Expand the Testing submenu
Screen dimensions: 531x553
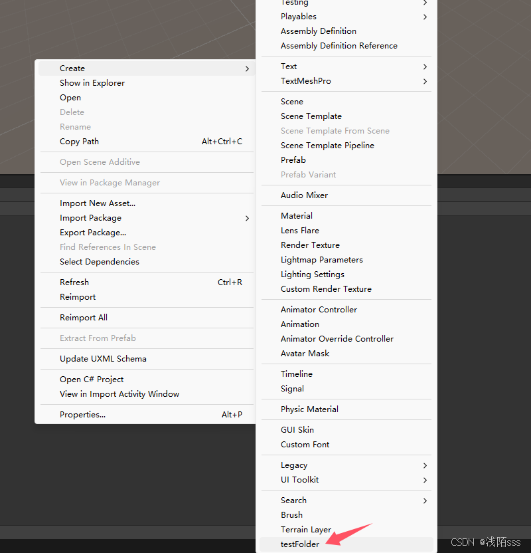coord(346,3)
